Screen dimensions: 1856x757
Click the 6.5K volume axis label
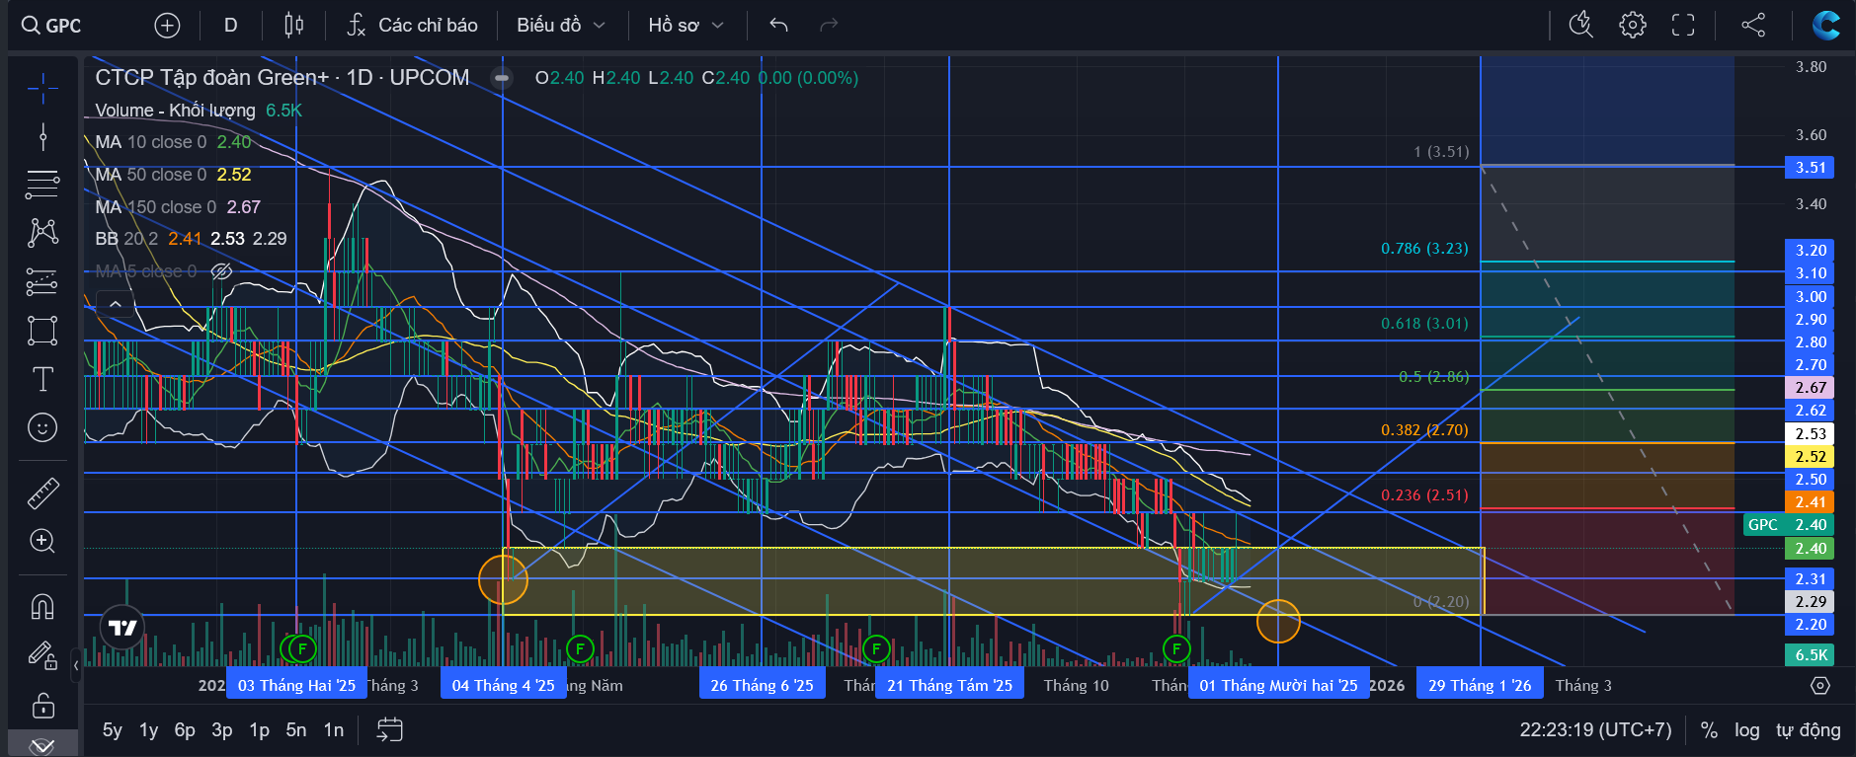1810,655
